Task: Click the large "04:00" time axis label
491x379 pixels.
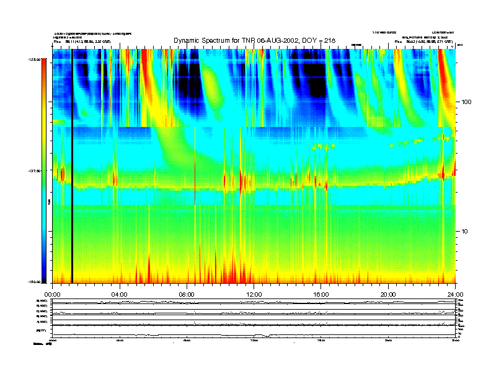Action: [120, 295]
